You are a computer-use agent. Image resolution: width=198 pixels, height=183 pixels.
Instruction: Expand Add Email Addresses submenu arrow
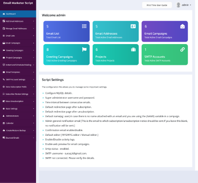[x=34, y=21]
